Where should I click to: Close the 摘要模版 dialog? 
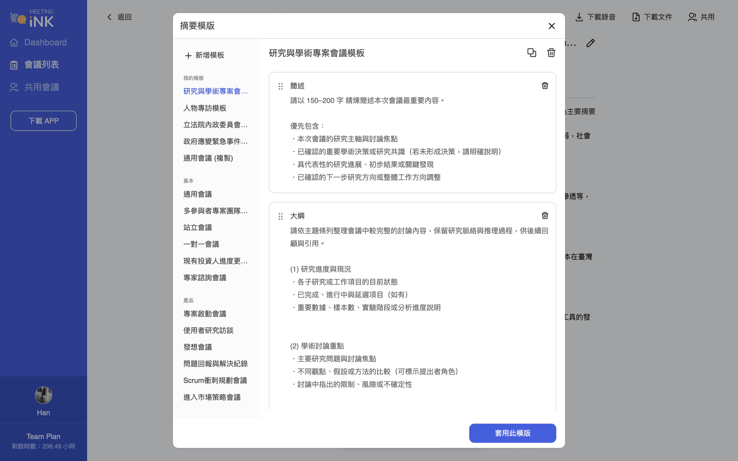[552, 26]
